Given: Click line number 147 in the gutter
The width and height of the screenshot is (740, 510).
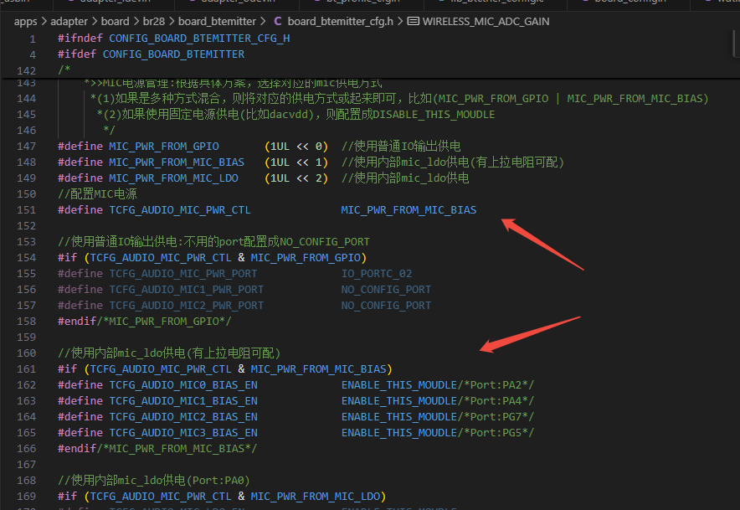Looking at the screenshot, I should tap(27, 147).
